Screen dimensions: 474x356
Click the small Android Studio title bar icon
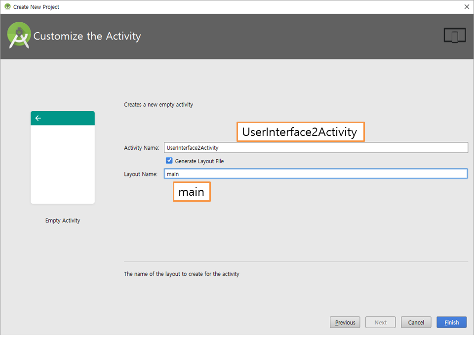(7, 7)
